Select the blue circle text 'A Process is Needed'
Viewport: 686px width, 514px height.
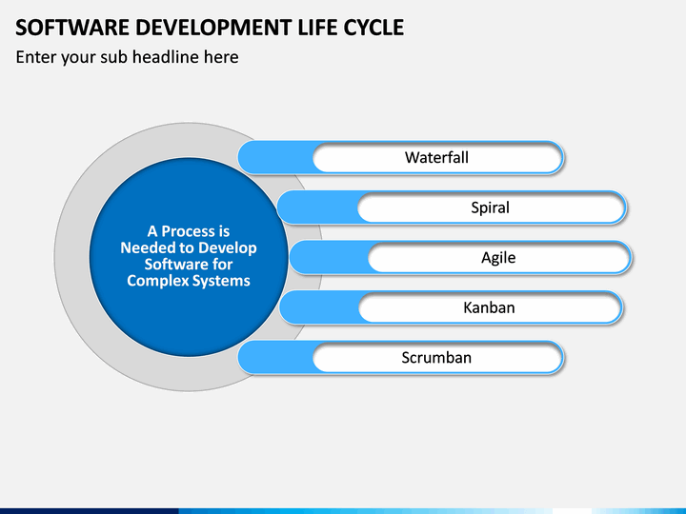(189, 256)
